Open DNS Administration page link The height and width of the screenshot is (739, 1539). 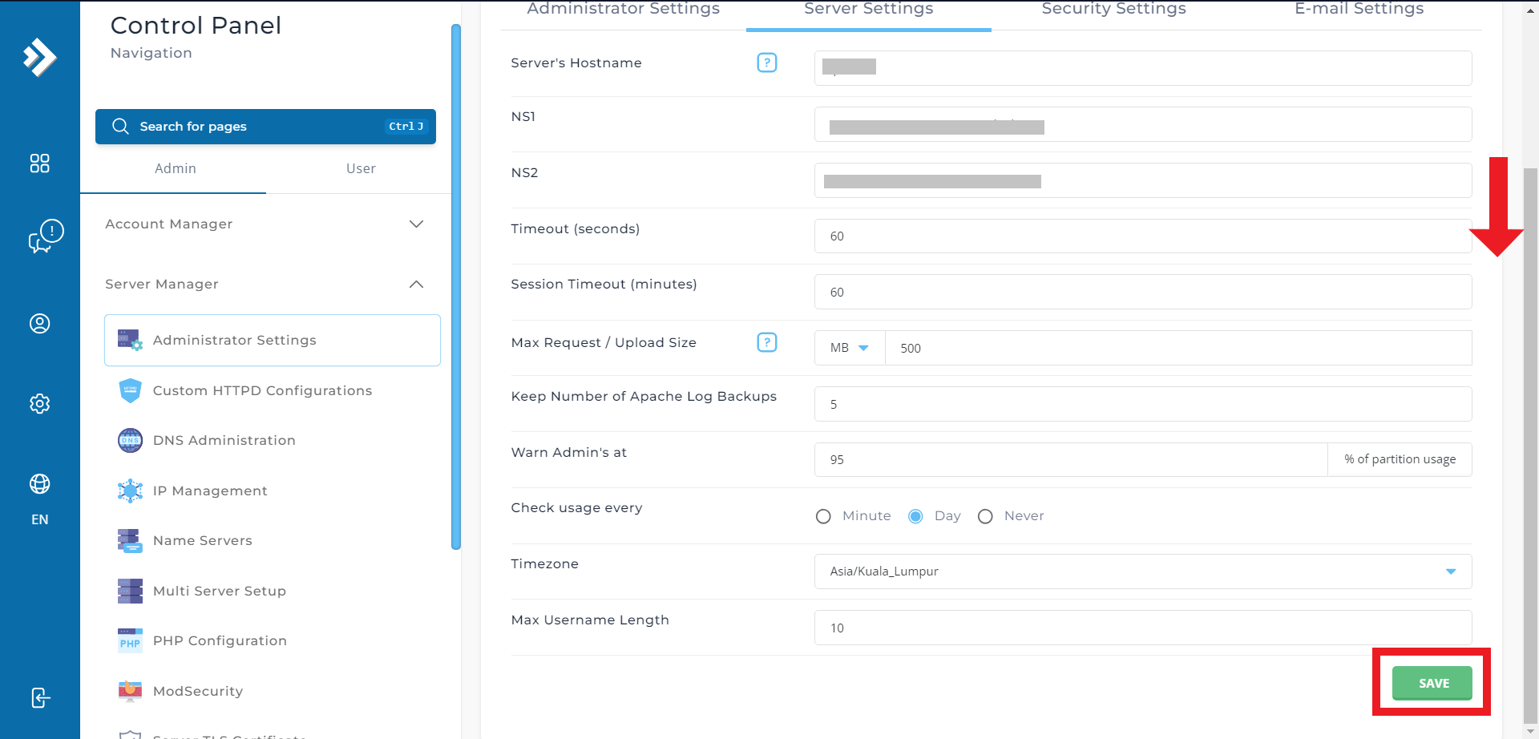tap(224, 440)
